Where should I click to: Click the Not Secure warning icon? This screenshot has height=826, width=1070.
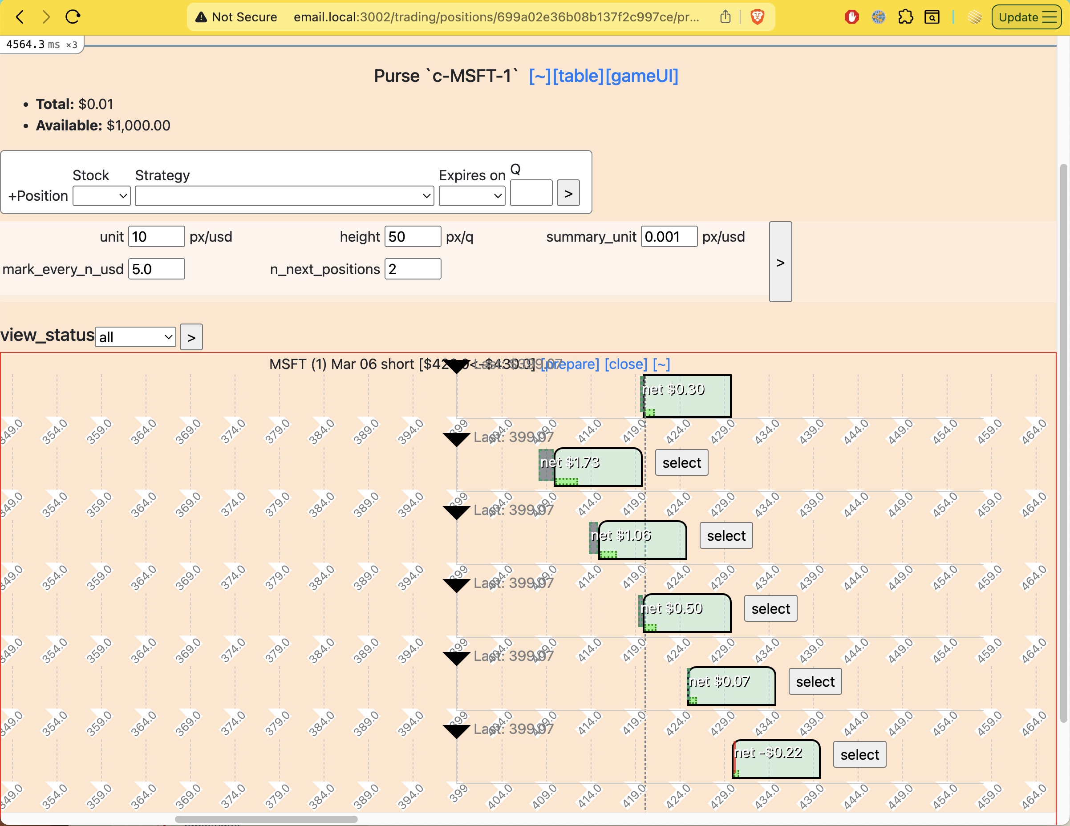[201, 17]
